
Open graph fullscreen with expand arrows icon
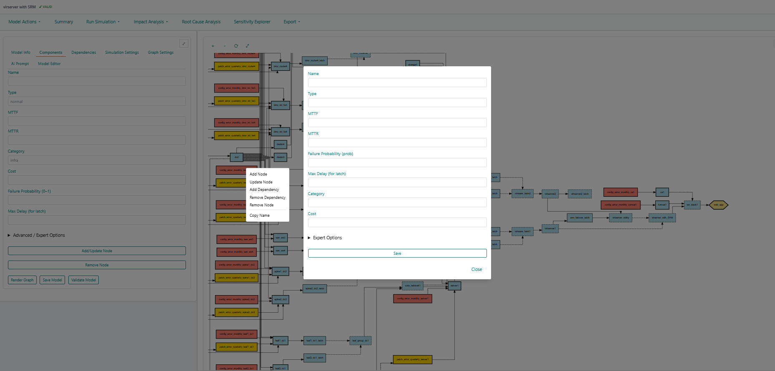click(x=247, y=46)
